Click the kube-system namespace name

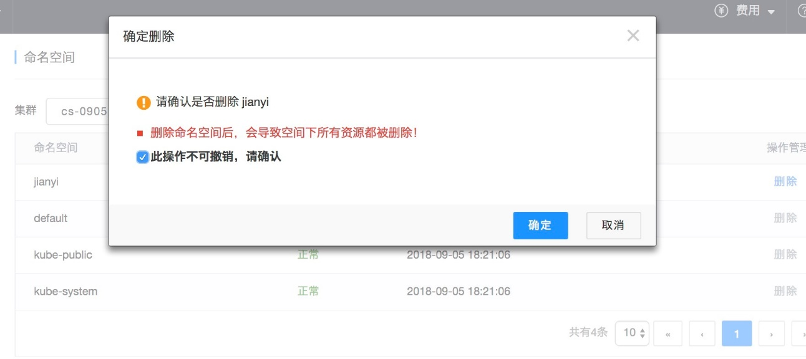pyautogui.click(x=66, y=291)
